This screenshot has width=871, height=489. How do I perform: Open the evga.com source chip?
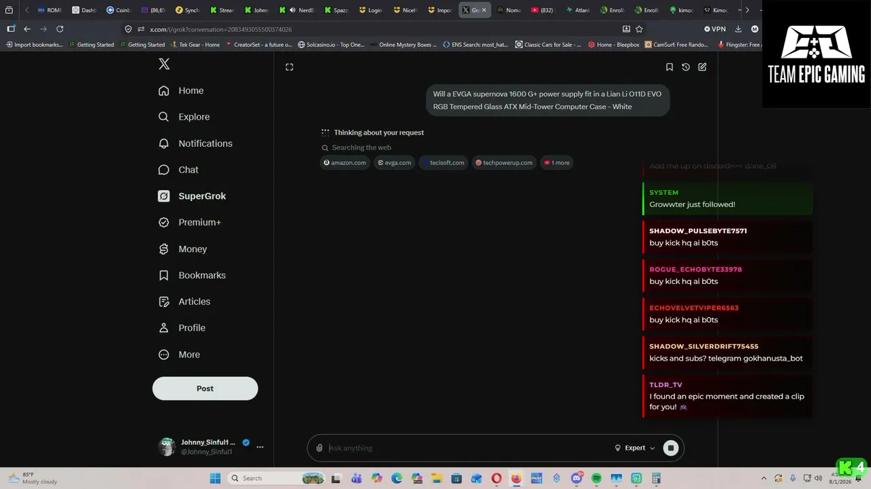point(395,162)
